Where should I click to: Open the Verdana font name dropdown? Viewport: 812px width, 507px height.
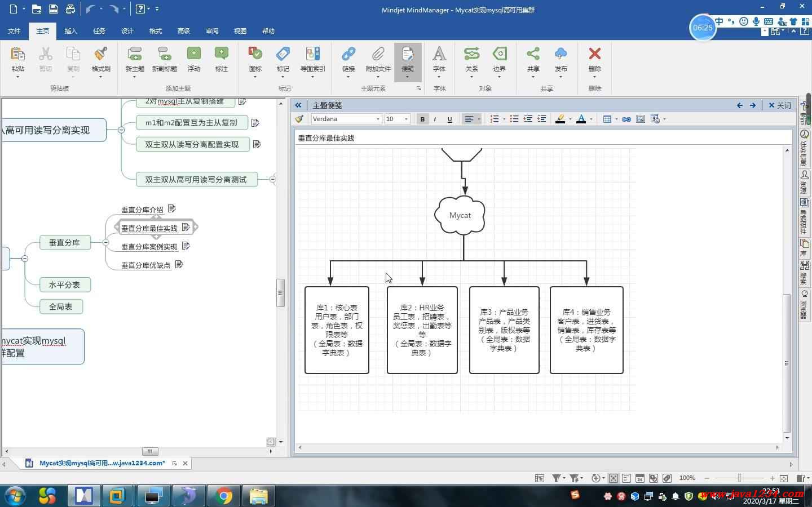pyautogui.click(x=378, y=119)
